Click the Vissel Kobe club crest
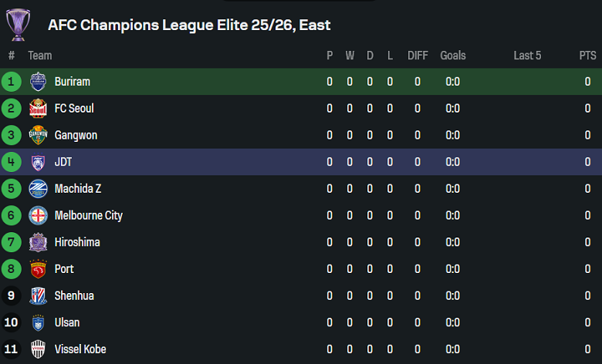Viewport: 602px width, 364px height. pyautogui.click(x=38, y=349)
